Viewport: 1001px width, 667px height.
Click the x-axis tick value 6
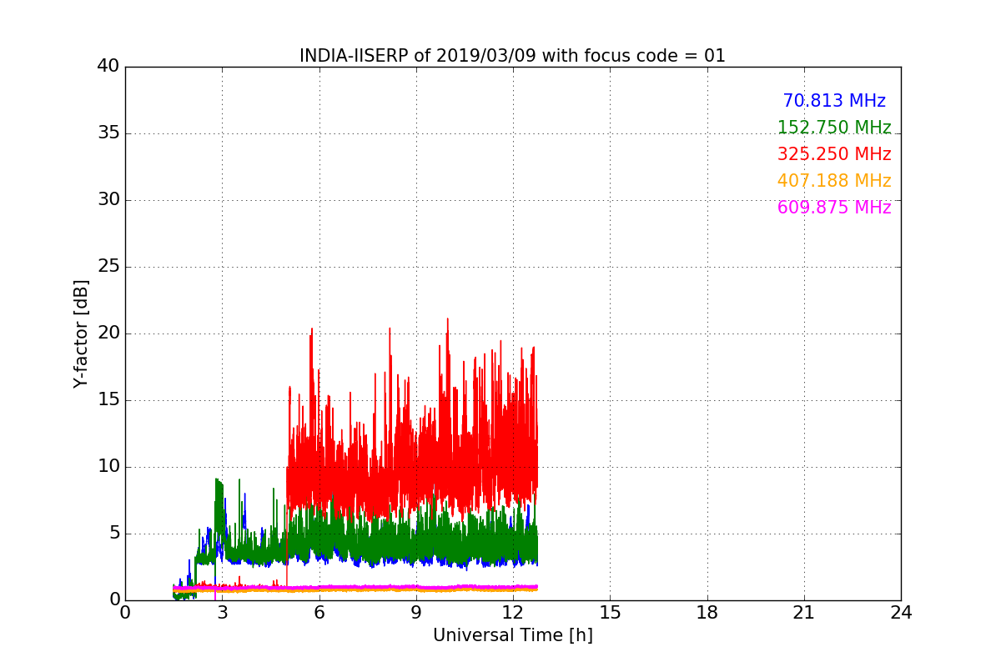[x=319, y=612]
